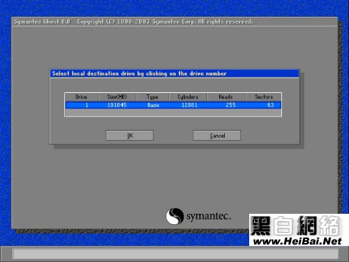
Task: Click the cylinders value 12881
Action: (189, 105)
